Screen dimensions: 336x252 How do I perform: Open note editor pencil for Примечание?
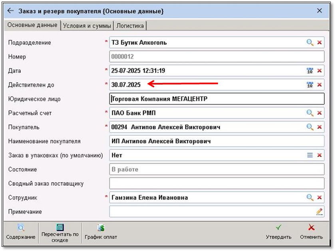tap(319, 212)
